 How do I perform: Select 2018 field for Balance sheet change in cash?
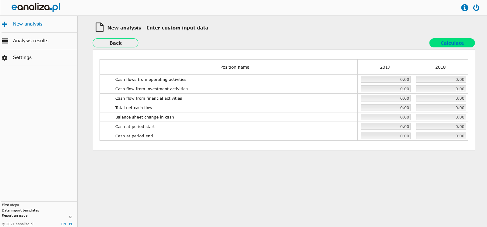(441, 117)
